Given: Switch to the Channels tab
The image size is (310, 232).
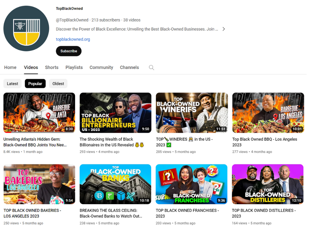Looking at the screenshot, I should point(130,67).
